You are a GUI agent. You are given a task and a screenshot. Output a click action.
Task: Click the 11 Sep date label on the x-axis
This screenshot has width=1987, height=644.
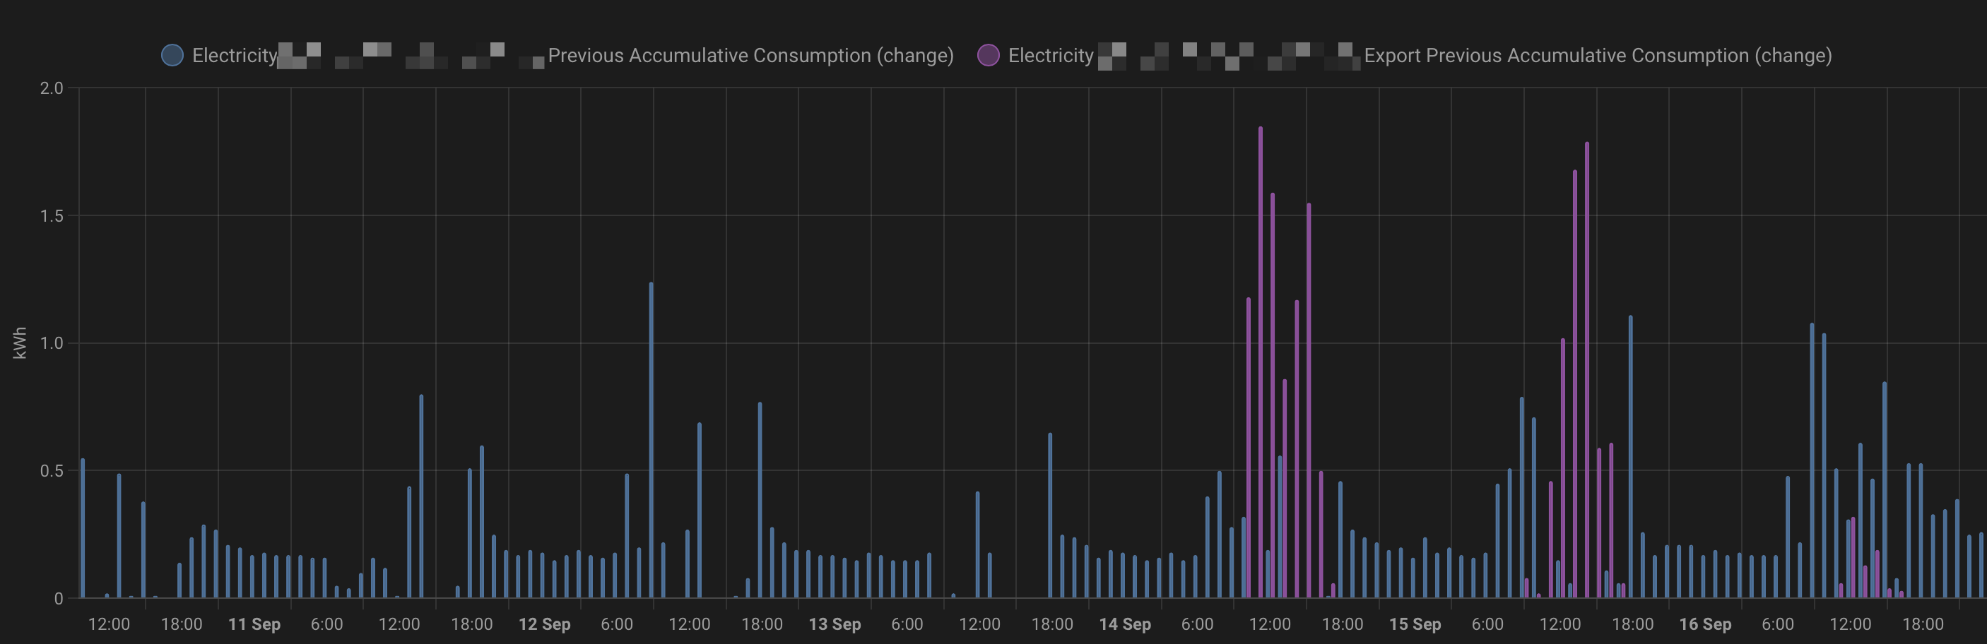254,625
